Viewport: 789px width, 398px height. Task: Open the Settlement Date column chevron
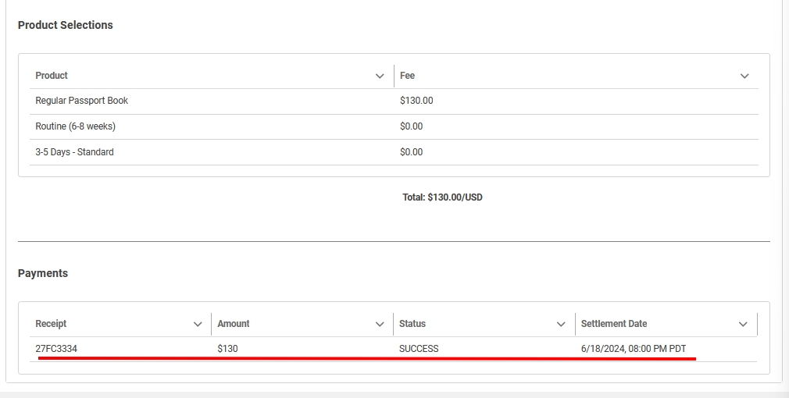click(743, 325)
